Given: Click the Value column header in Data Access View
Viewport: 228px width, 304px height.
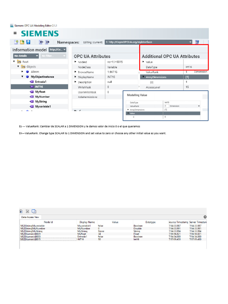Looking at the screenshot, I should [x=115, y=222].
